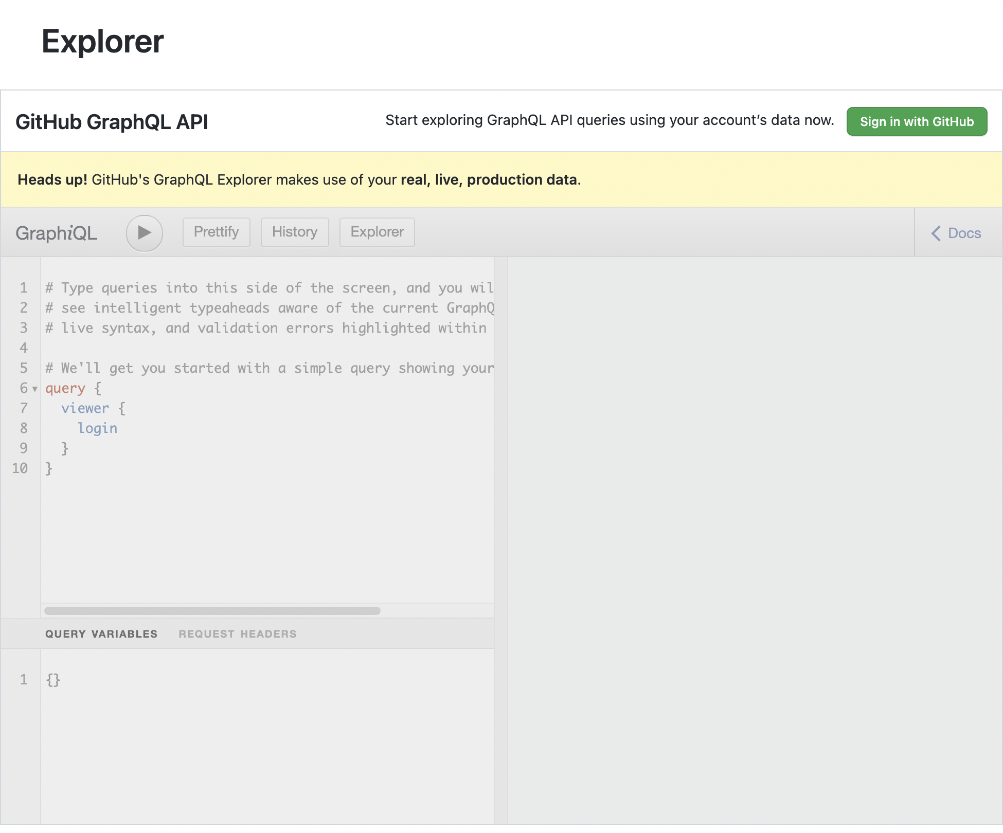Screen dimensions: 1003x833
Task: Toggle the Explorer sidebar button
Action: click(x=377, y=232)
